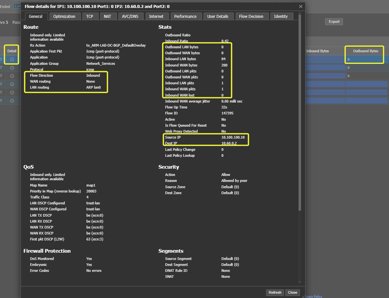Click the Flow Direction value Inbound
The image size is (389, 298).
[93, 76]
